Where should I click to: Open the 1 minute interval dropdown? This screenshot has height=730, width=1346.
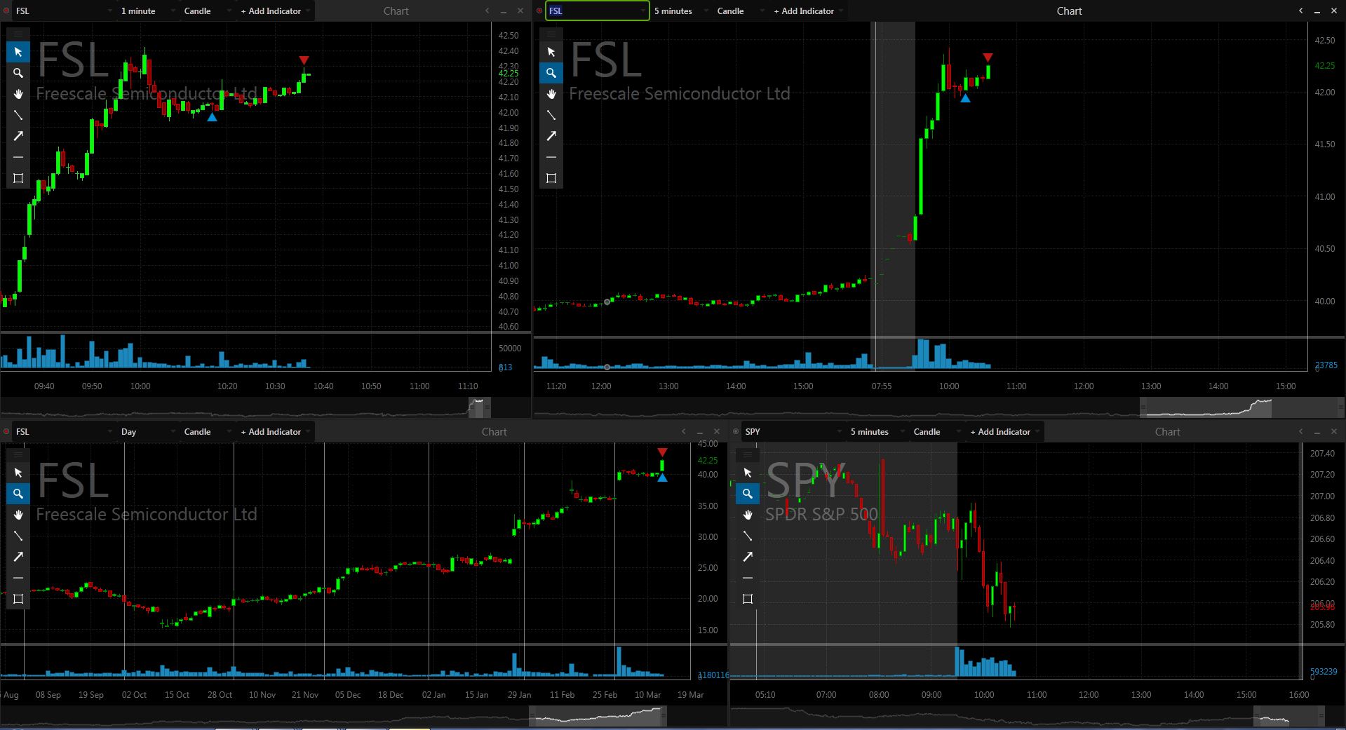147,11
